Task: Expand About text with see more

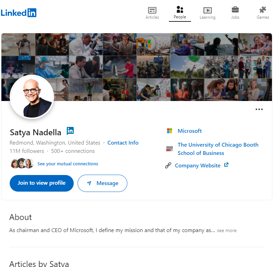Action: tap(227, 230)
